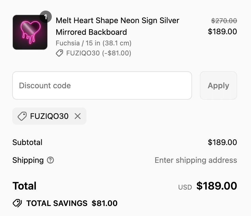The image size is (251, 216).
Task: Click the USD currency label near Total
Action: [184, 187]
